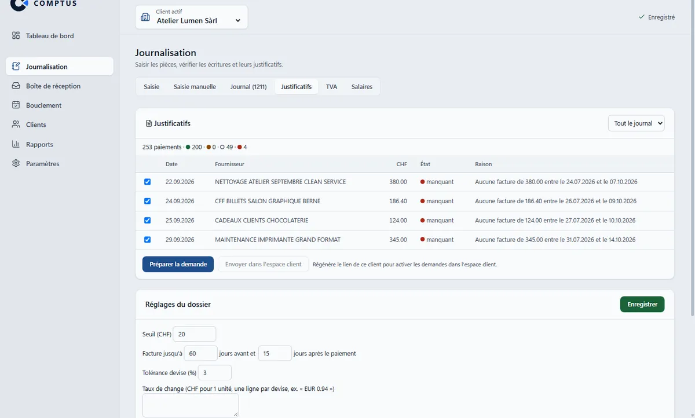Open the Salaires tab
The height and width of the screenshot is (418, 695).
[362, 87]
